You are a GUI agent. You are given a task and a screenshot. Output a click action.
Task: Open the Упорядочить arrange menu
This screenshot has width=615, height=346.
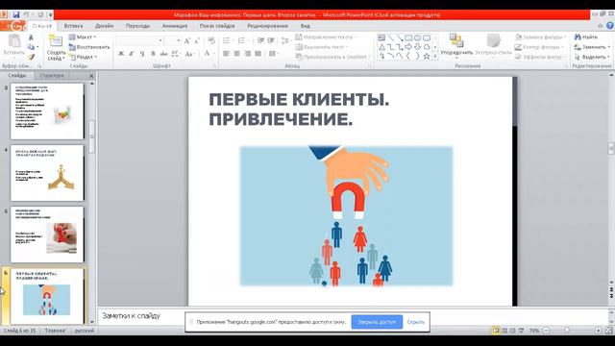point(456,45)
